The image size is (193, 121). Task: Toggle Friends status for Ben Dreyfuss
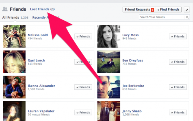click(178, 62)
